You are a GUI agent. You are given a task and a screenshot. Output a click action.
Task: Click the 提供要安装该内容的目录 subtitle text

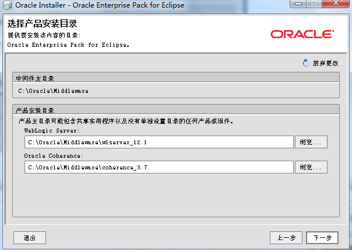point(44,35)
